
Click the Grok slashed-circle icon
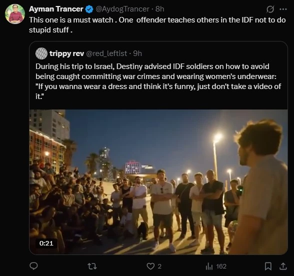pyautogui.click(x=270, y=9)
